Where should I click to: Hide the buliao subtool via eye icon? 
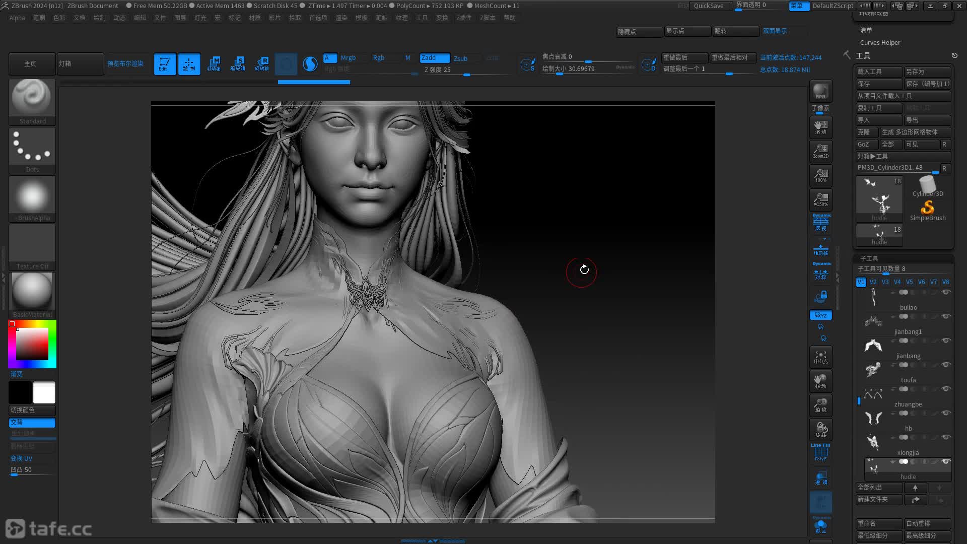tap(946, 292)
